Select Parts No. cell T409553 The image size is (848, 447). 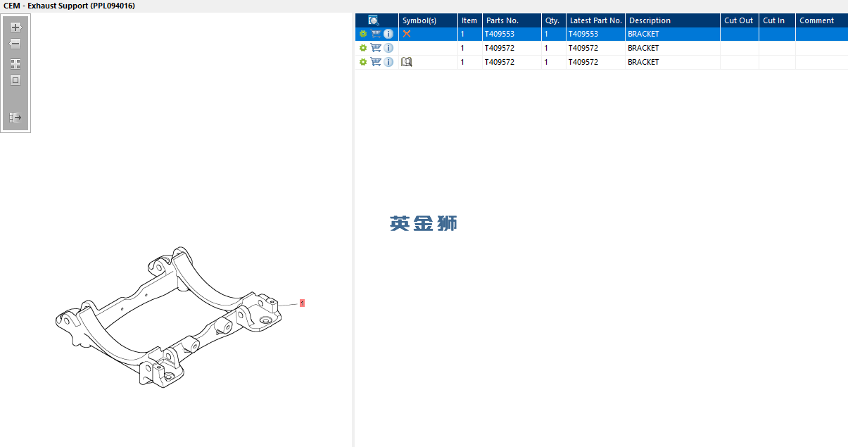[x=512, y=34]
